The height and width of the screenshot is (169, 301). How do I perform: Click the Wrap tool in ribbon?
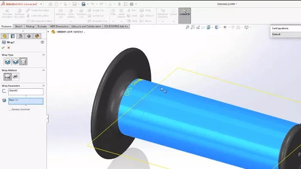tap(146, 10)
